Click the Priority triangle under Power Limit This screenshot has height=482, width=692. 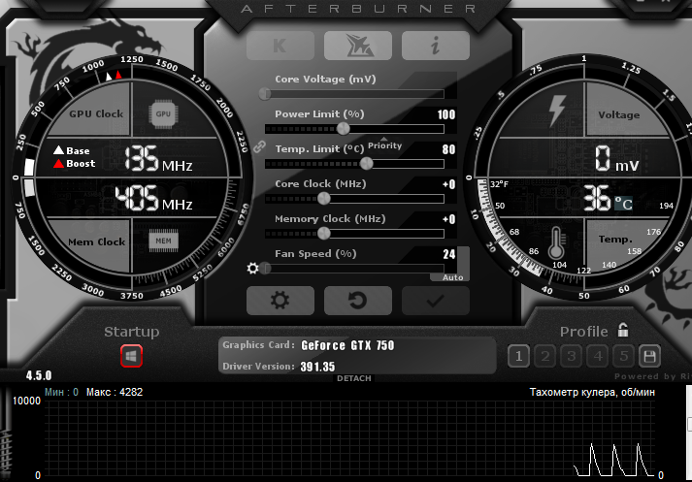coord(383,141)
